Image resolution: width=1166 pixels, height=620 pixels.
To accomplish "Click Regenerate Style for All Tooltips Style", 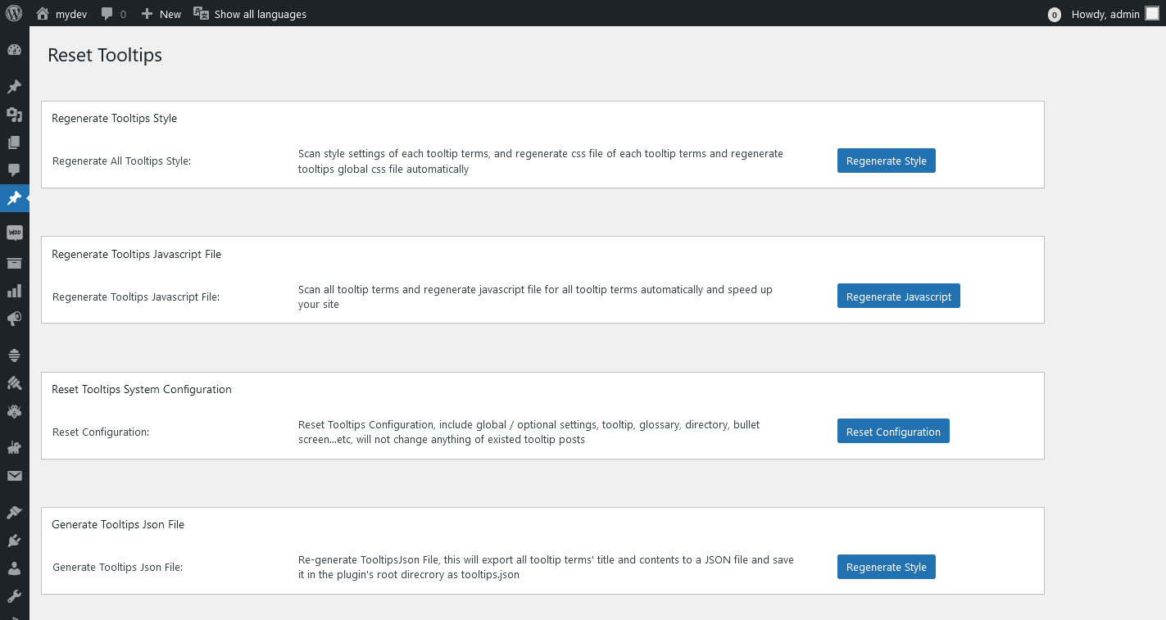I will [886, 161].
